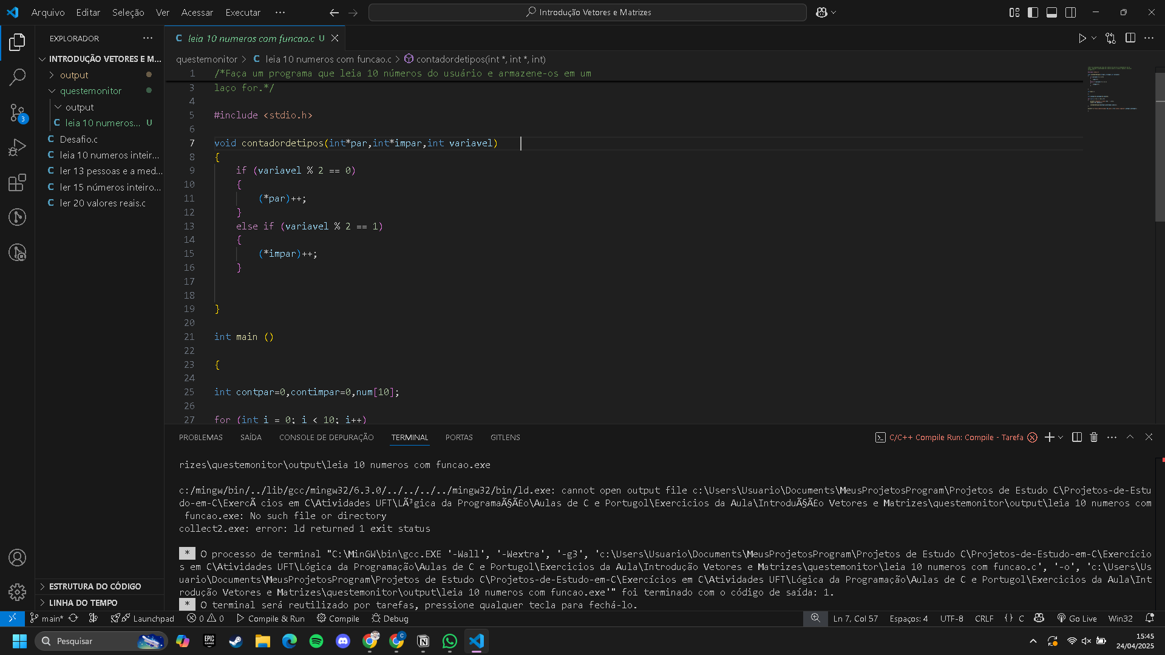Open WhatsApp from Windows taskbar
Viewport: 1165px width, 655px height.
[450, 641]
